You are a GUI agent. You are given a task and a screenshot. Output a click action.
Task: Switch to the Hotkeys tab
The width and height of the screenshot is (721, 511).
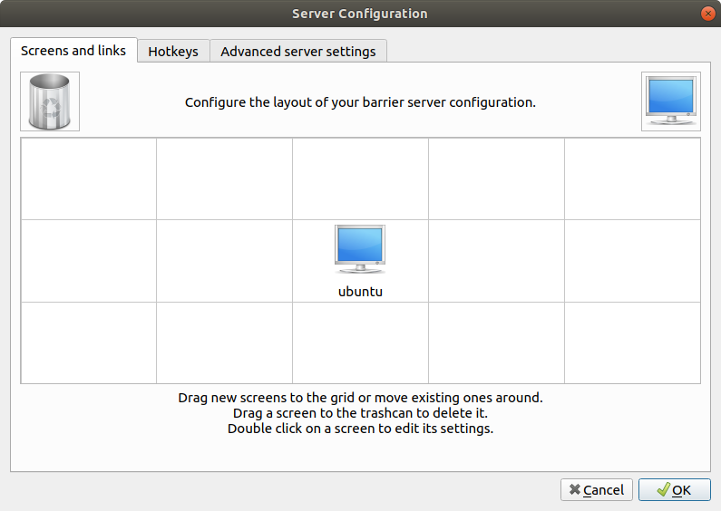click(173, 52)
